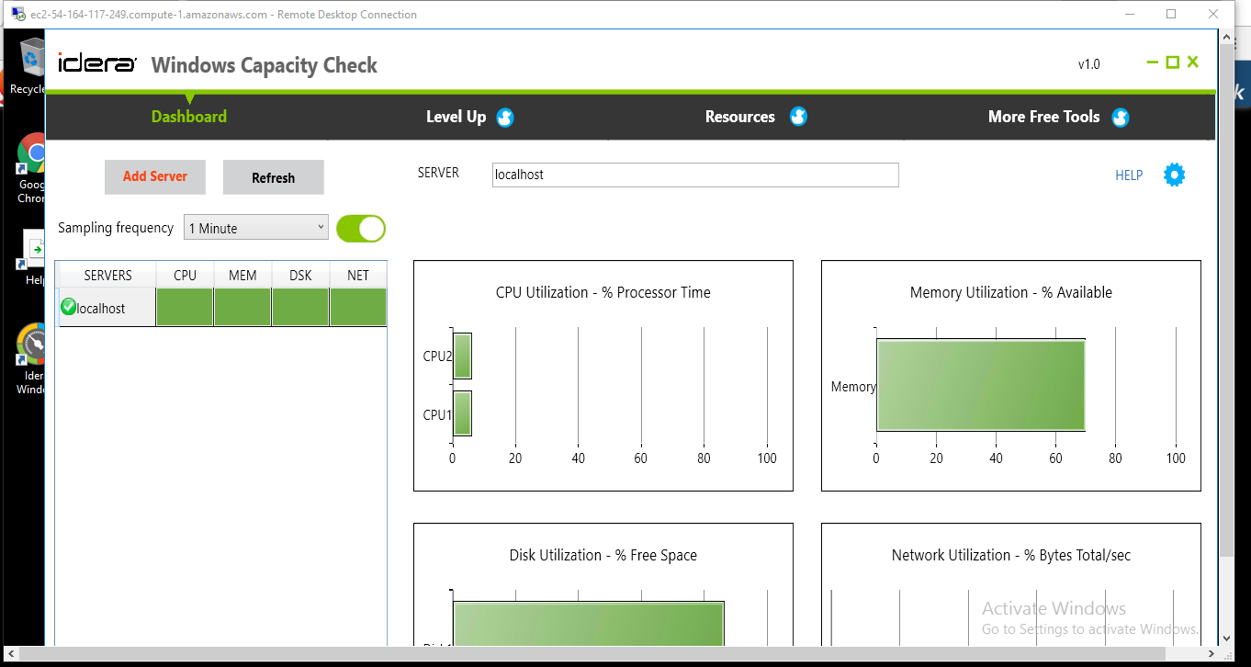Screen dimensions: 1251x667
Task: Click the SERVER name input field
Action: tap(694, 175)
